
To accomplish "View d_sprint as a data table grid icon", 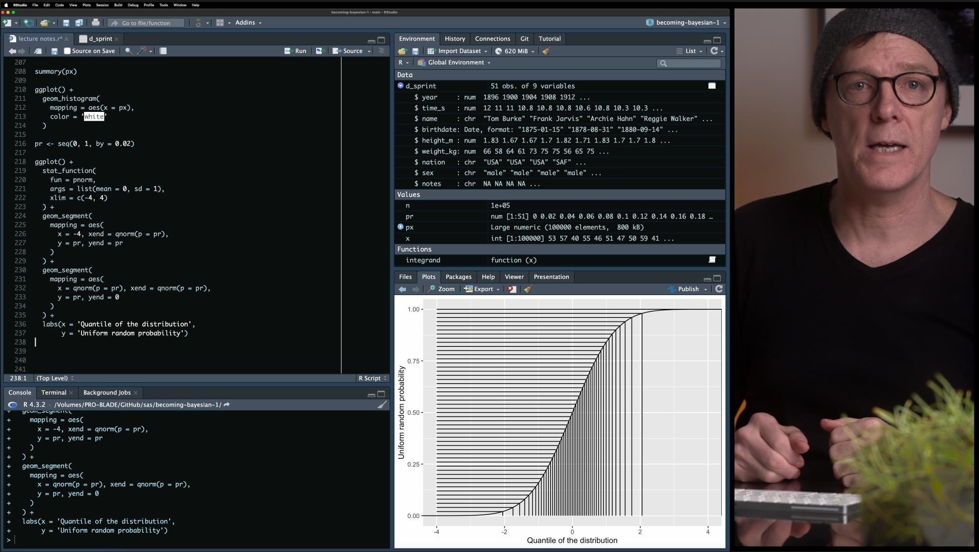I will coord(712,86).
